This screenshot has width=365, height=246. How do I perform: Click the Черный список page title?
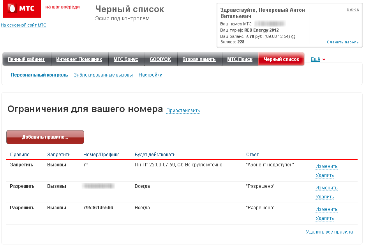coord(130,9)
